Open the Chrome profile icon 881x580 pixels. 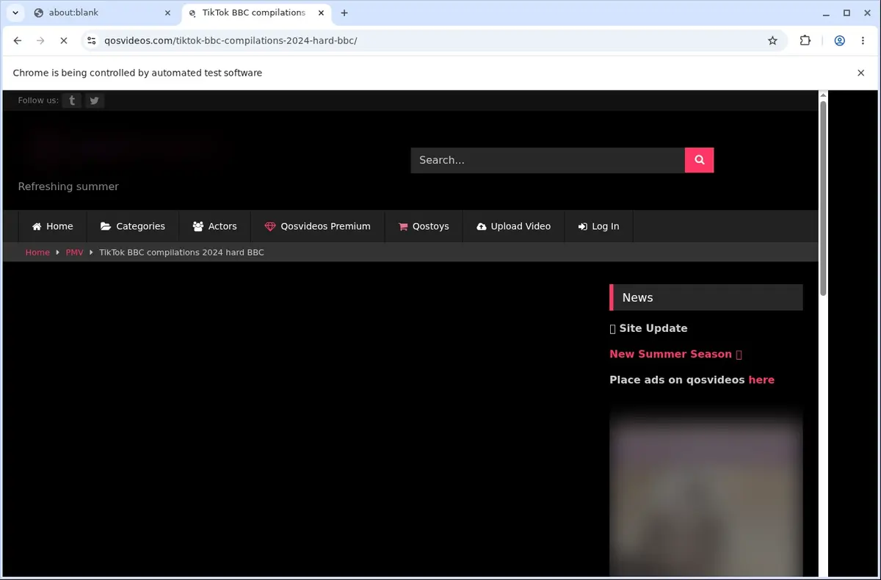[839, 41]
